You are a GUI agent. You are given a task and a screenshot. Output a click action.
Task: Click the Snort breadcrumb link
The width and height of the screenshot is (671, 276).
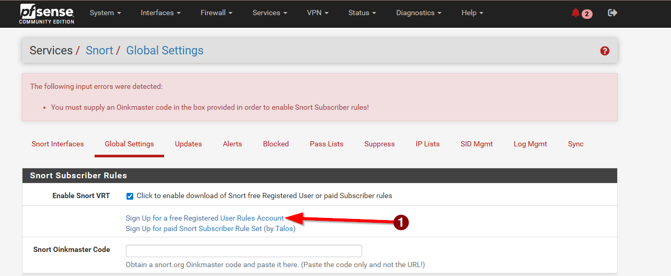[x=99, y=51]
